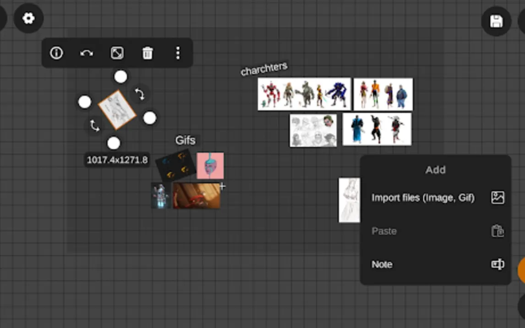
Task: Click the resize/fit icon in toolbar
Action: pos(117,53)
